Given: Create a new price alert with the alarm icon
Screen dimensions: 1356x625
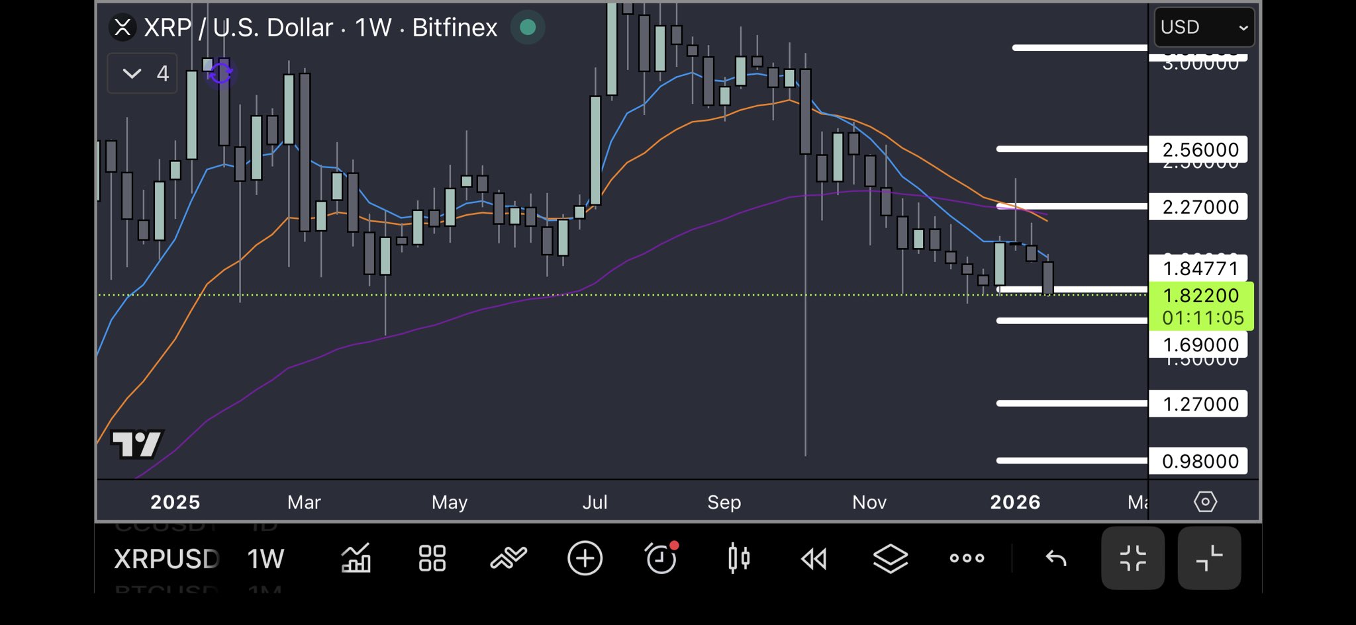Looking at the screenshot, I should 661,559.
